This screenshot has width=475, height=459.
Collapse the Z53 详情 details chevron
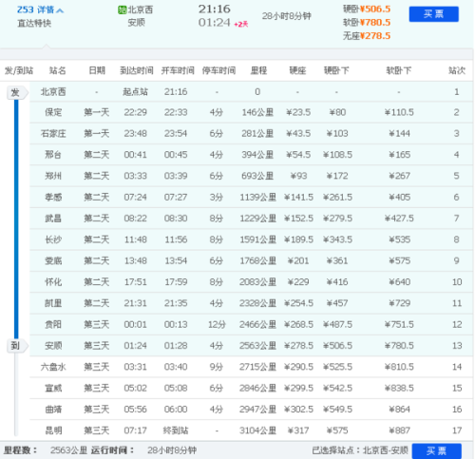click(x=60, y=10)
